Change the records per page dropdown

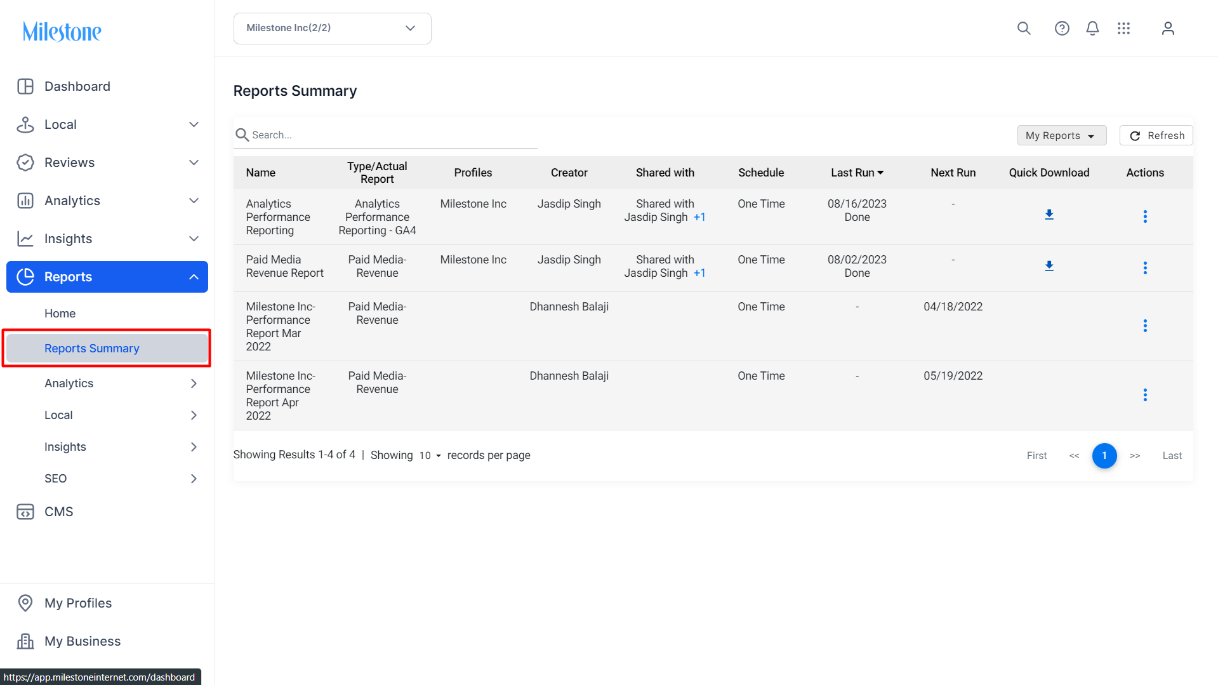point(430,455)
